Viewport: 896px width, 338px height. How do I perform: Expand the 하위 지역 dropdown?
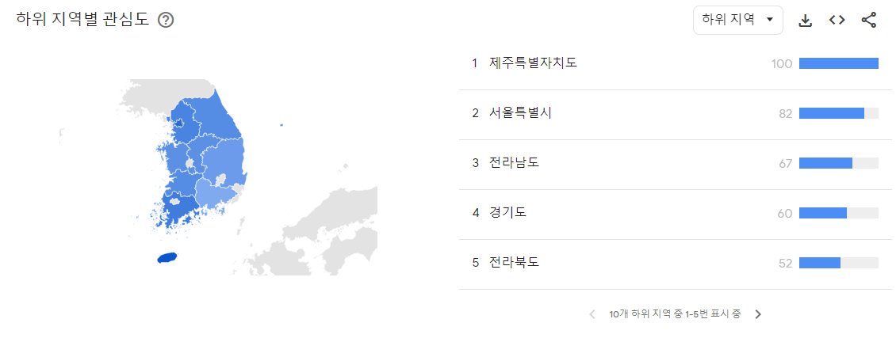(x=737, y=20)
